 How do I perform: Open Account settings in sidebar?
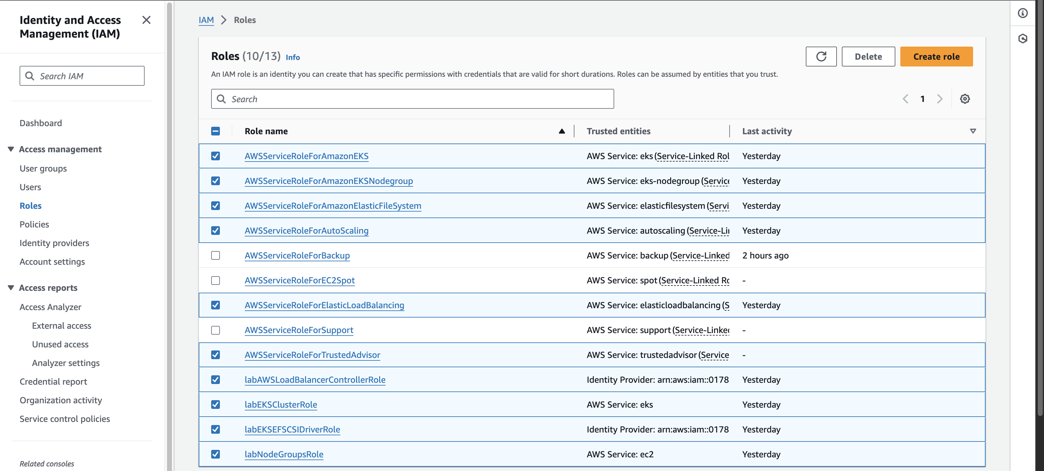click(52, 262)
